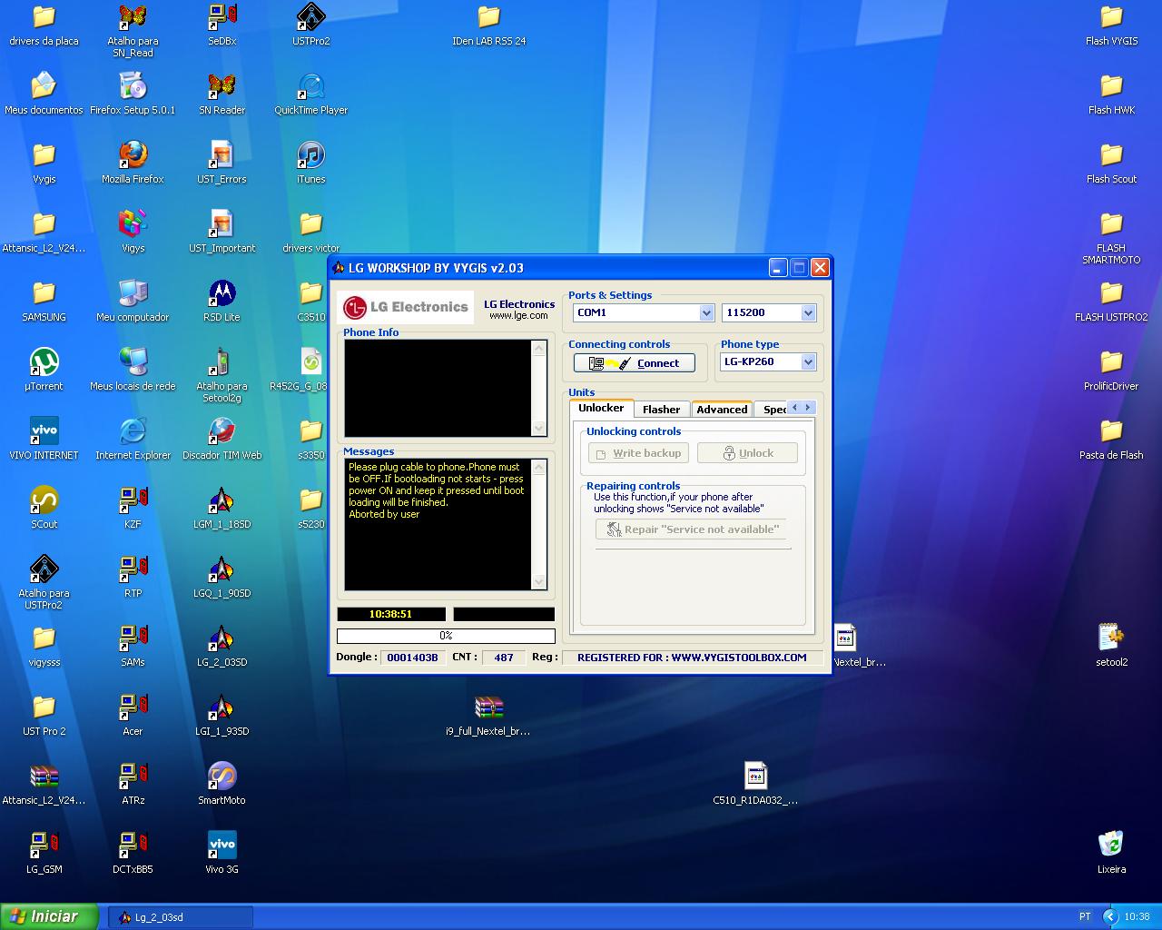Viewport: 1162px width, 930px height.
Task: Click Repair "Service not available" button
Action: pyautogui.click(x=693, y=529)
